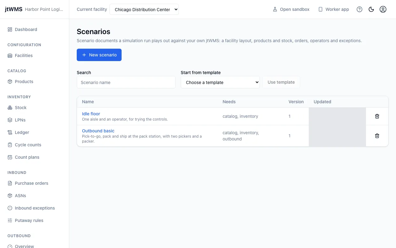The image size is (396, 248).
Task: Delete the Idle floor scenario
Action: click(x=377, y=116)
